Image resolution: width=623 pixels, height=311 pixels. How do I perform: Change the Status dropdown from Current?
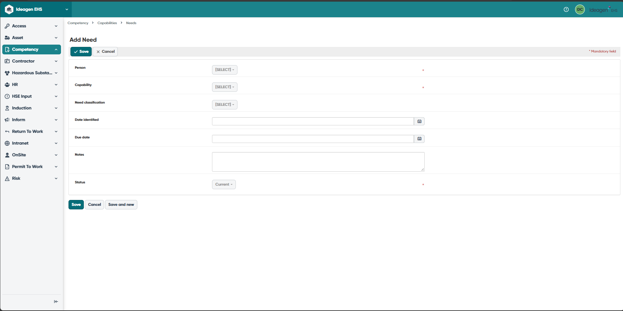[224, 184]
